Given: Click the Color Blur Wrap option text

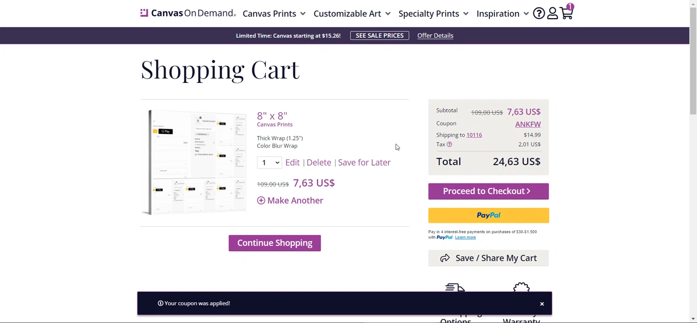Looking at the screenshot, I should coord(277,146).
